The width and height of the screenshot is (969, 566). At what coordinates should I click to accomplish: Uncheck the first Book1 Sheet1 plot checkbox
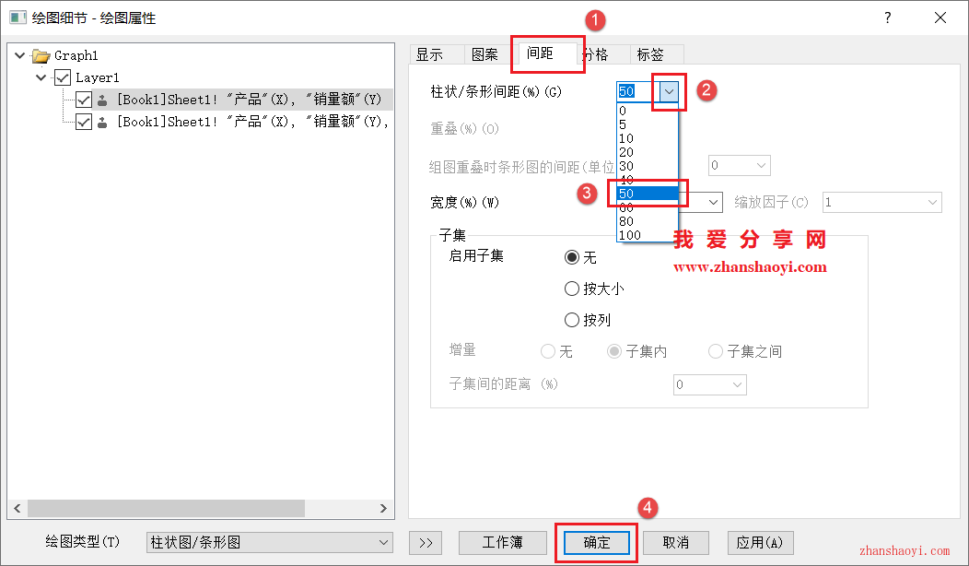(x=84, y=100)
